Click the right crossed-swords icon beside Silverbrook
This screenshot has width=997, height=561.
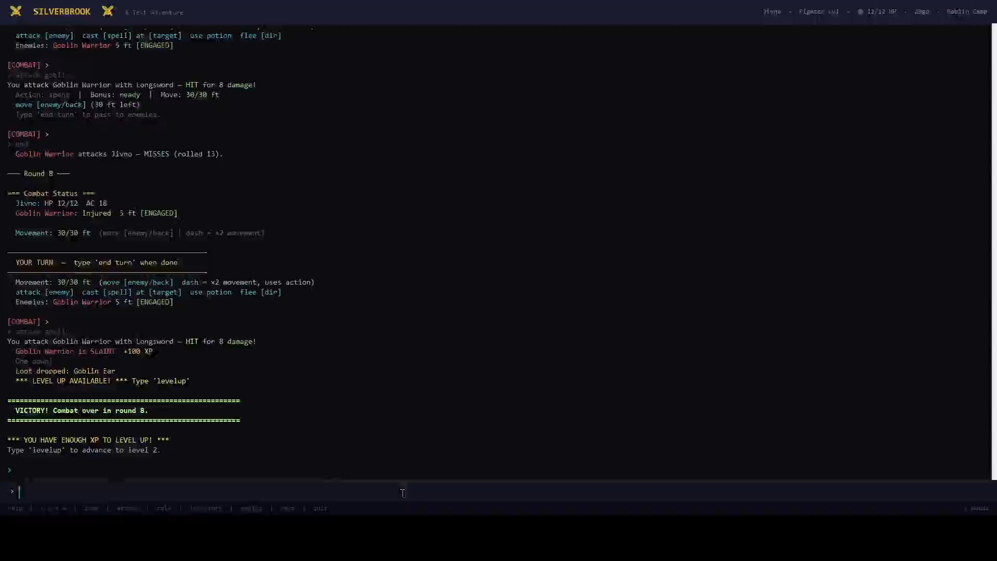click(107, 11)
